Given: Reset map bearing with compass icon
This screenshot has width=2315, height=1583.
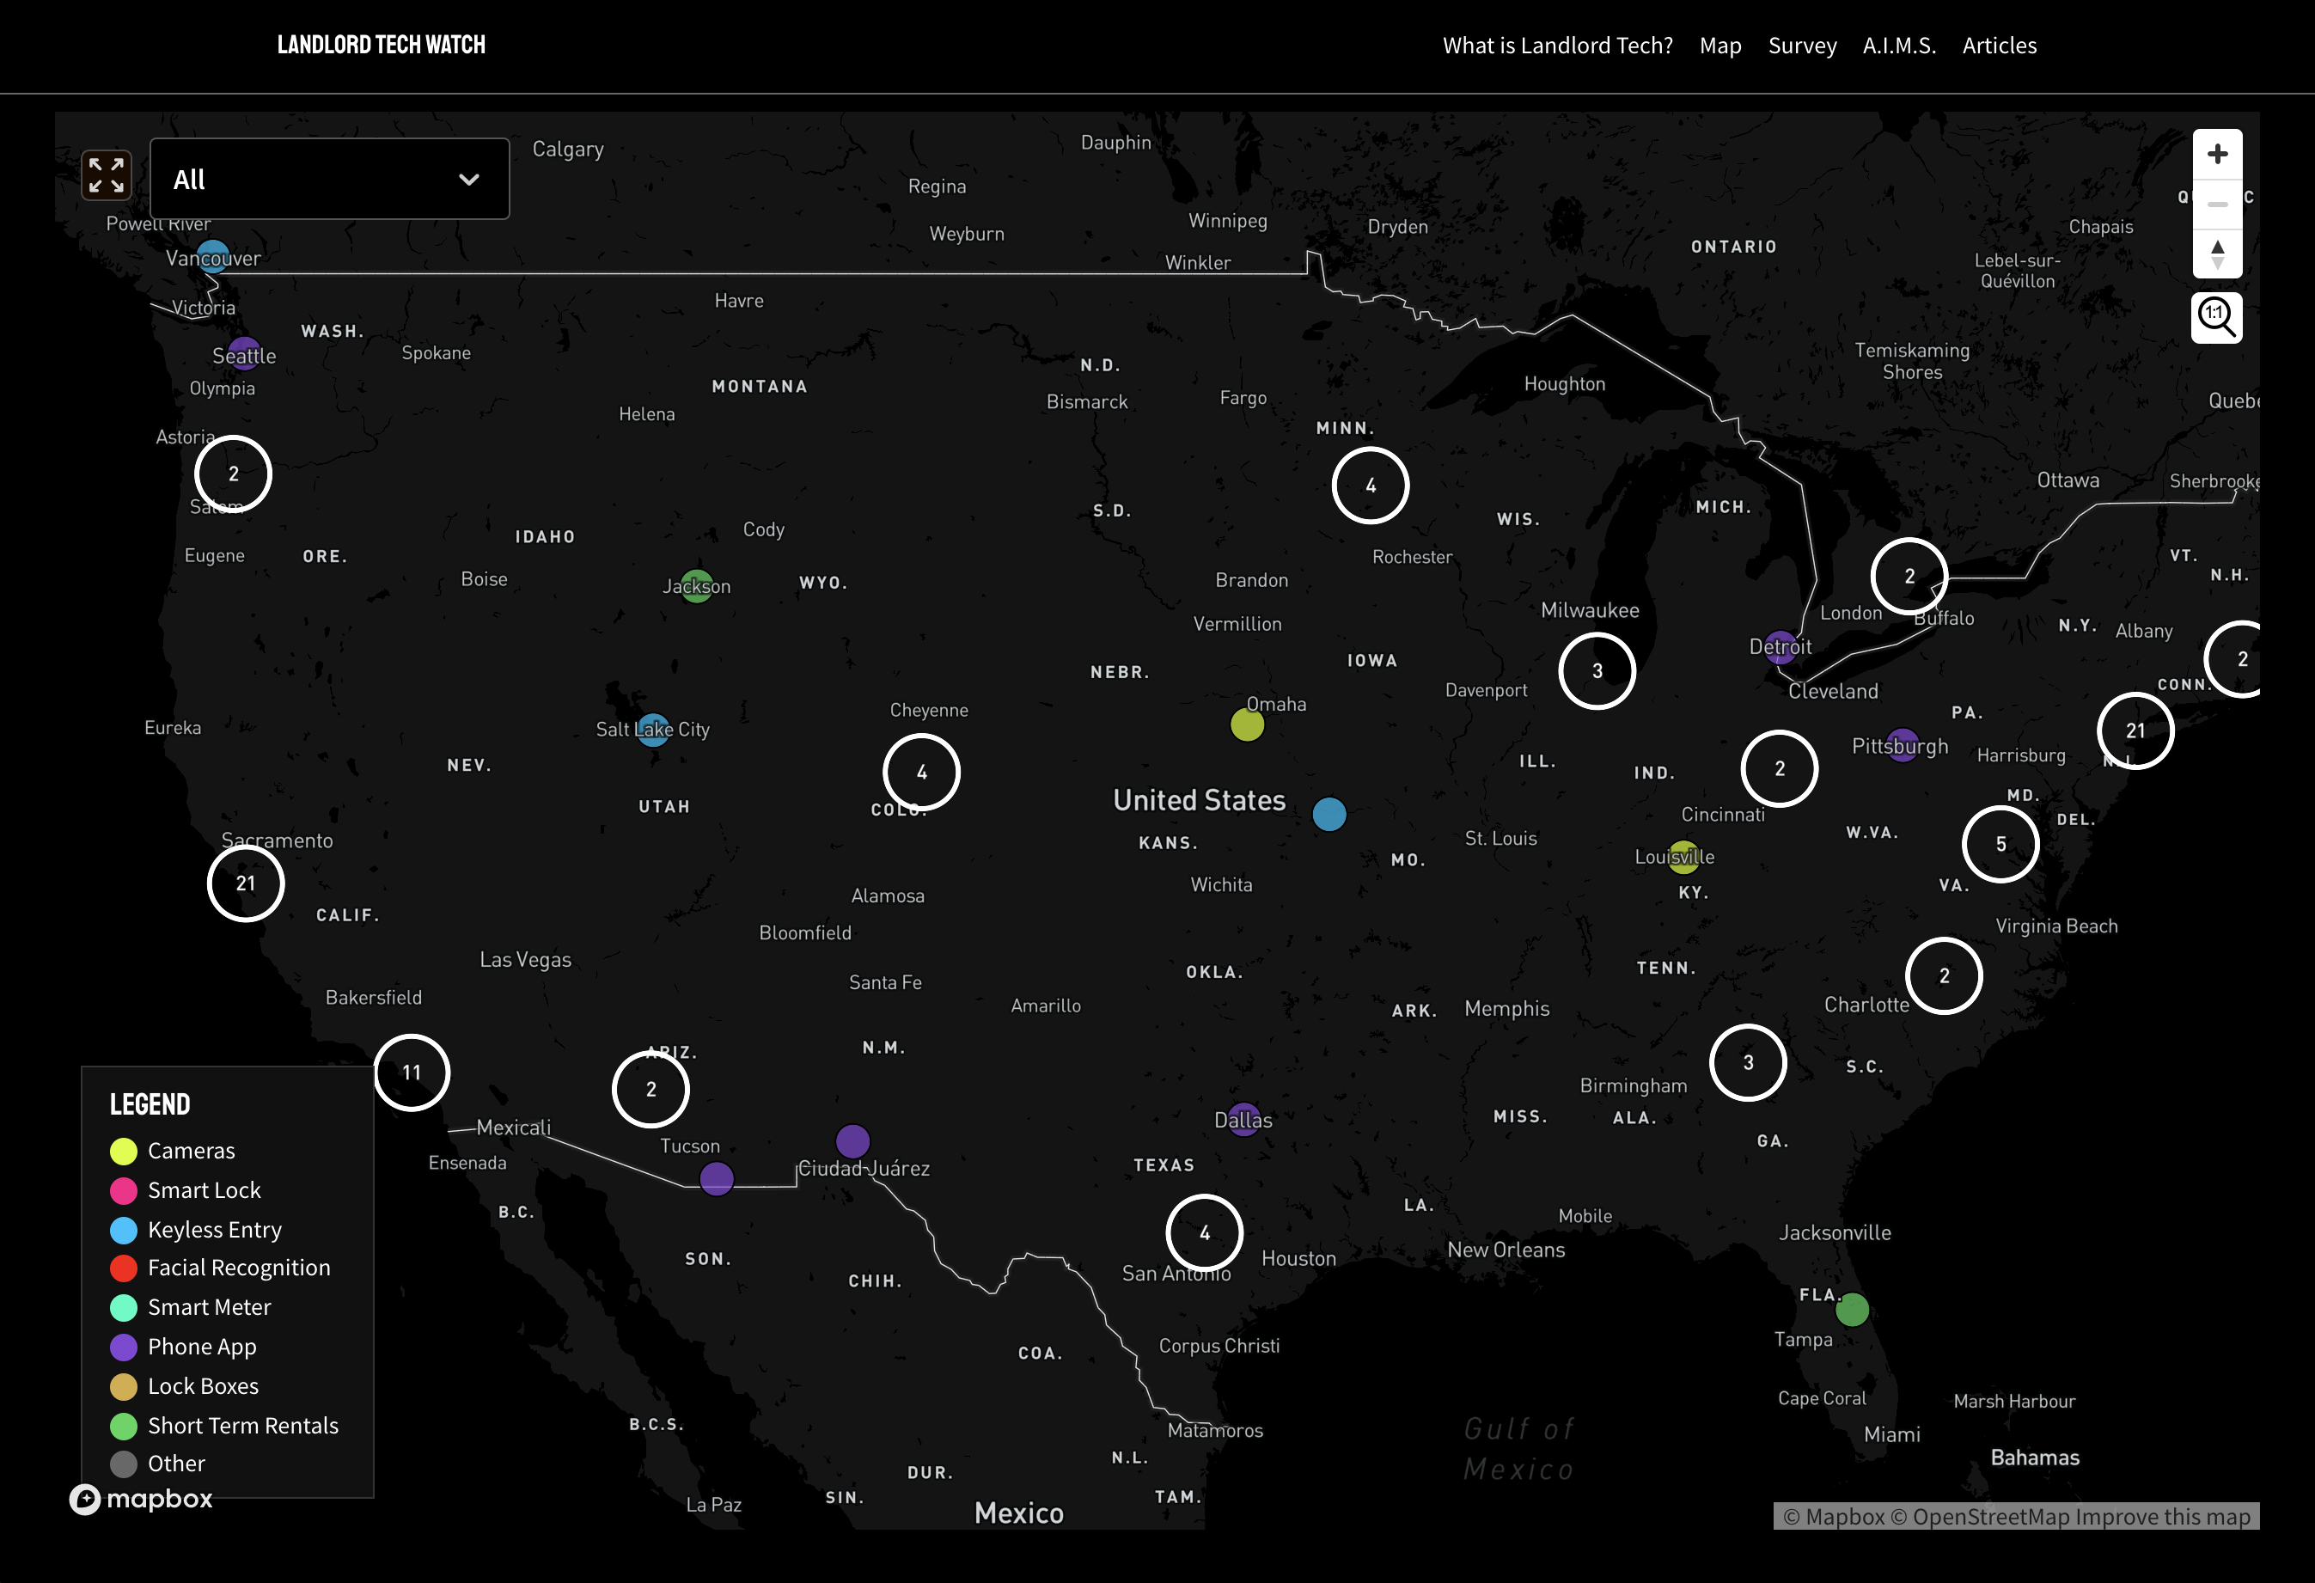Looking at the screenshot, I should pyautogui.click(x=2216, y=254).
